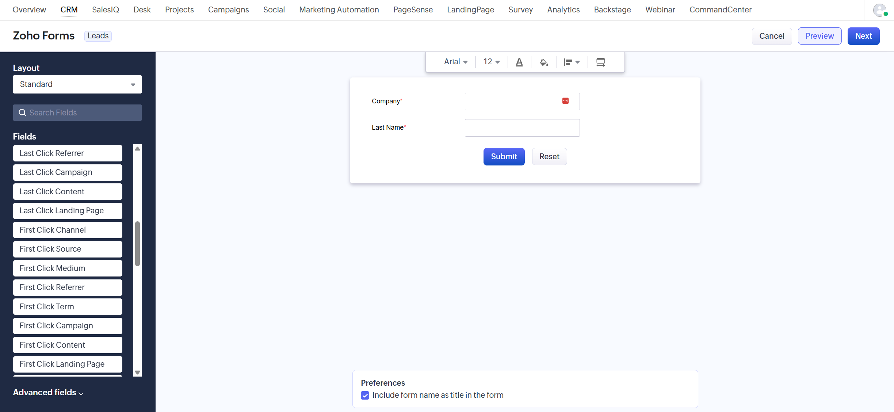Select the First Click Campaign field

click(x=68, y=326)
